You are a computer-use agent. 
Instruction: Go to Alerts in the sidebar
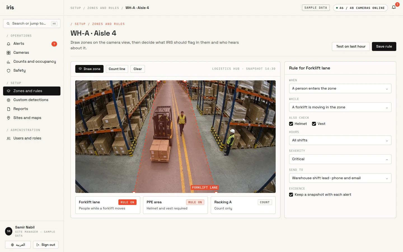click(32, 44)
